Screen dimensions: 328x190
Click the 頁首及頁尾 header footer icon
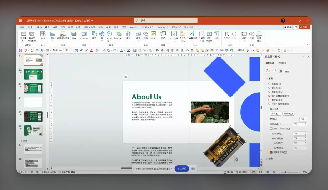pyautogui.click(x=183, y=34)
